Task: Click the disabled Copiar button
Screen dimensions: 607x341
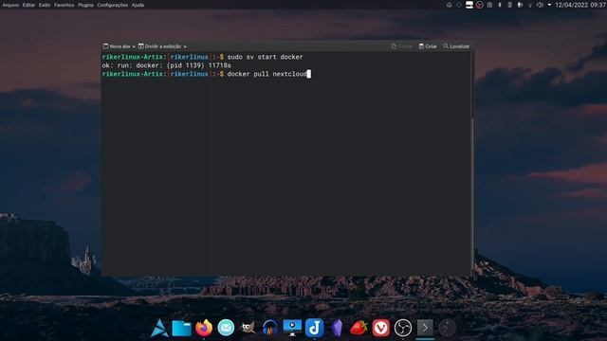Action: pyautogui.click(x=402, y=46)
